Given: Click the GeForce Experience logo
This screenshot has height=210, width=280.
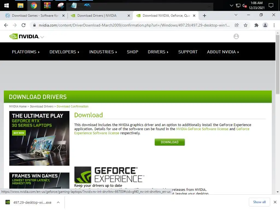Looking at the screenshot, I should point(109,175).
